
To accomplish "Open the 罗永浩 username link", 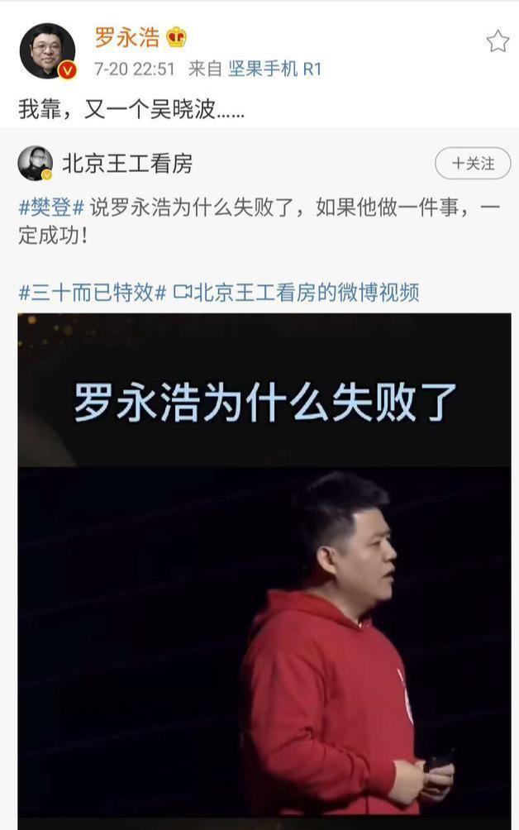I will [127, 38].
